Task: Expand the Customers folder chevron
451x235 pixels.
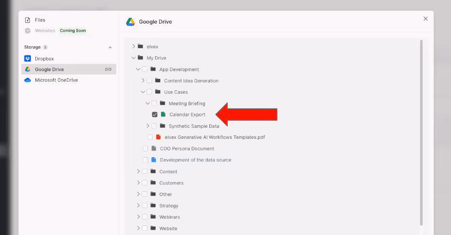Action: (138, 183)
